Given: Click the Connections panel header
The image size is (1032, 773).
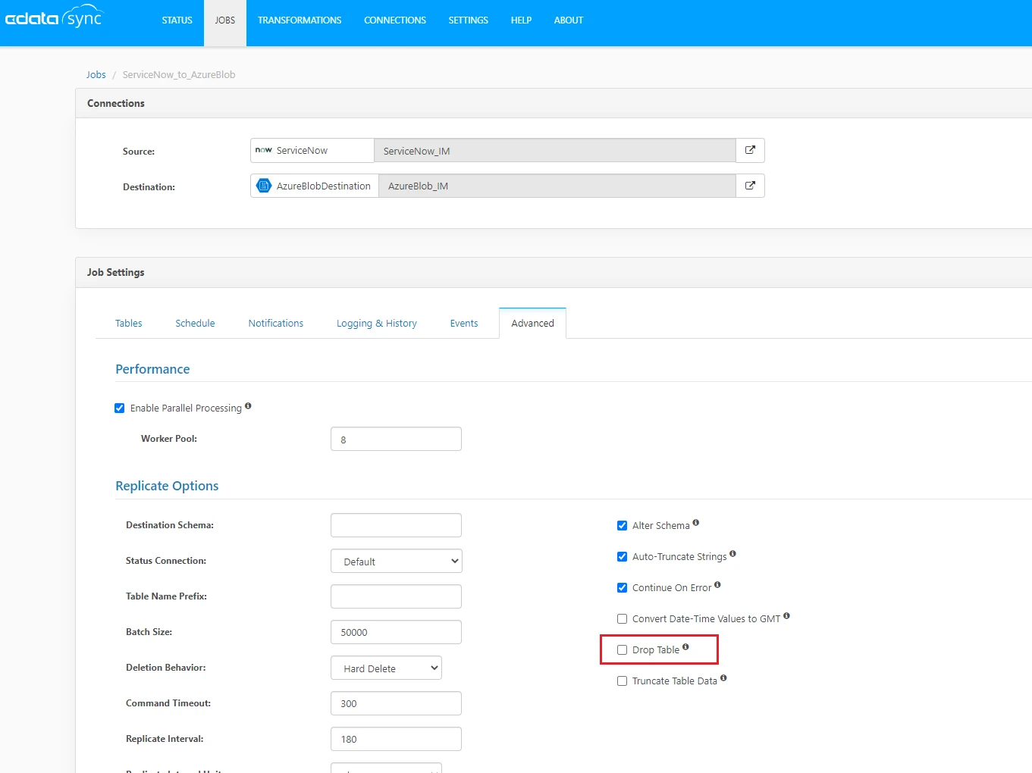Looking at the screenshot, I should pyautogui.click(x=554, y=104).
